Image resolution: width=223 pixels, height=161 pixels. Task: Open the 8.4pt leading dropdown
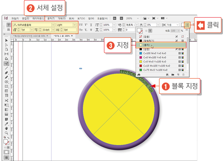click(x=53, y=30)
